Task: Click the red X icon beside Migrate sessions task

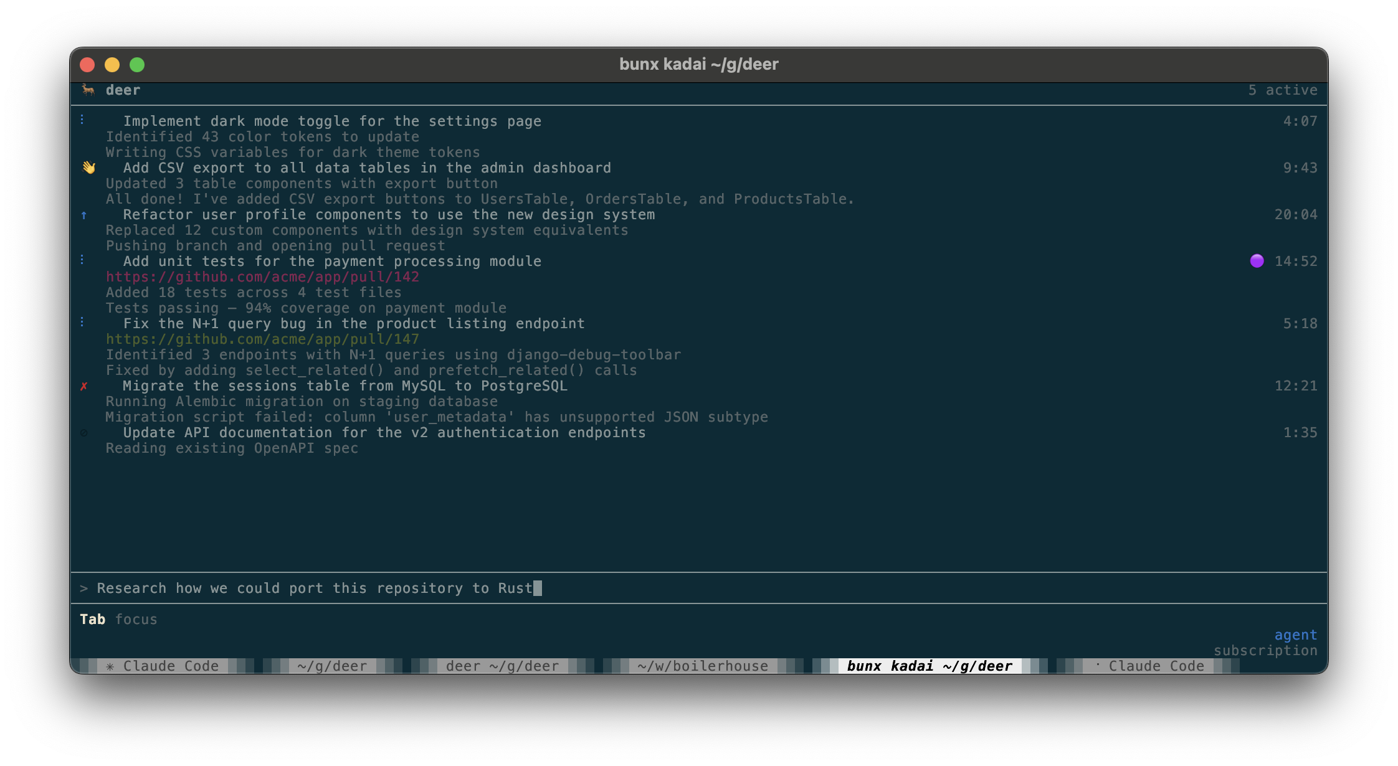Action: (84, 386)
